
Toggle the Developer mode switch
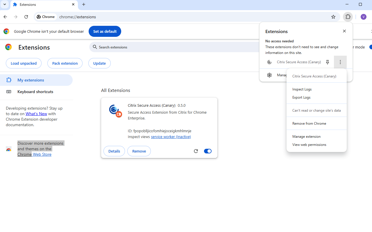pos(371,47)
